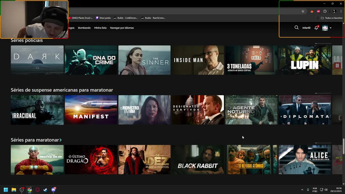Open the O Último Dragão card
This screenshot has width=345, height=194.
pos(91,160)
